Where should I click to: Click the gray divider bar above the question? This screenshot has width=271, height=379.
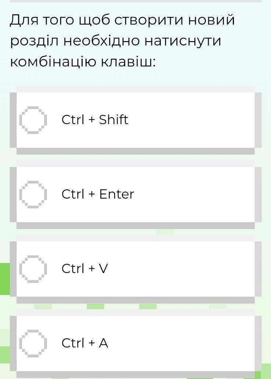coord(135,1)
